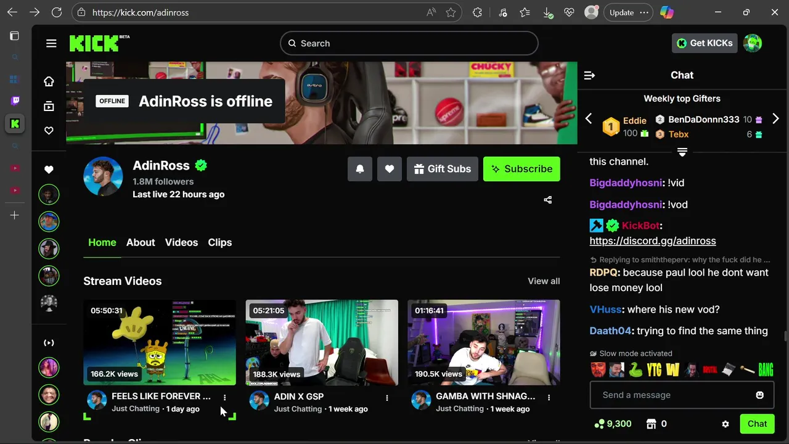Image resolution: width=789 pixels, height=444 pixels.
Task: Switch to the Videos tab
Action: 181,242
